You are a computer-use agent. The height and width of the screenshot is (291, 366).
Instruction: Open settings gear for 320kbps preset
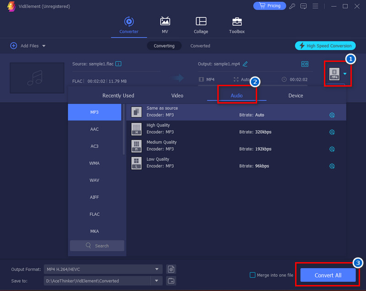[x=332, y=132]
